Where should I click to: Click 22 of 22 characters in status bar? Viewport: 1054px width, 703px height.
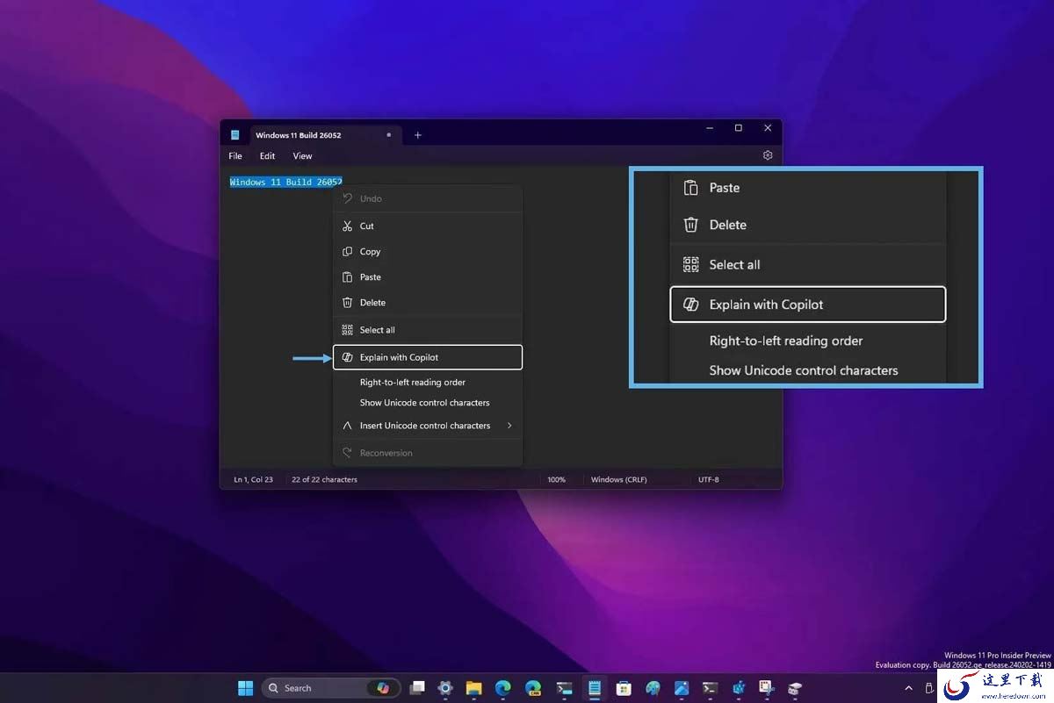[324, 480]
